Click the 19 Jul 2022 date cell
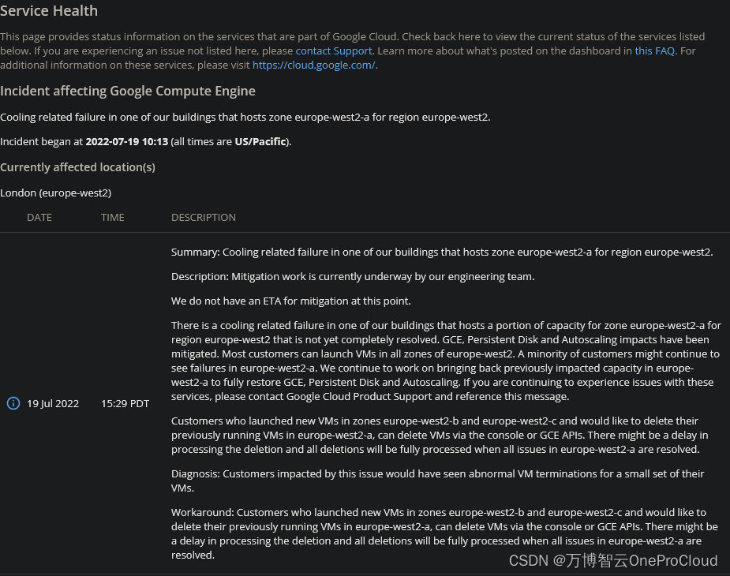The height and width of the screenshot is (576, 730). pyautogui.click(x=53, y=403)
